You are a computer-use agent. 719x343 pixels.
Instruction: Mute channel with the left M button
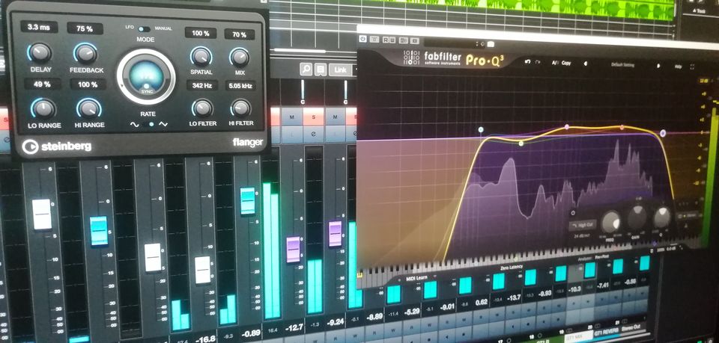tap(292, 118)
